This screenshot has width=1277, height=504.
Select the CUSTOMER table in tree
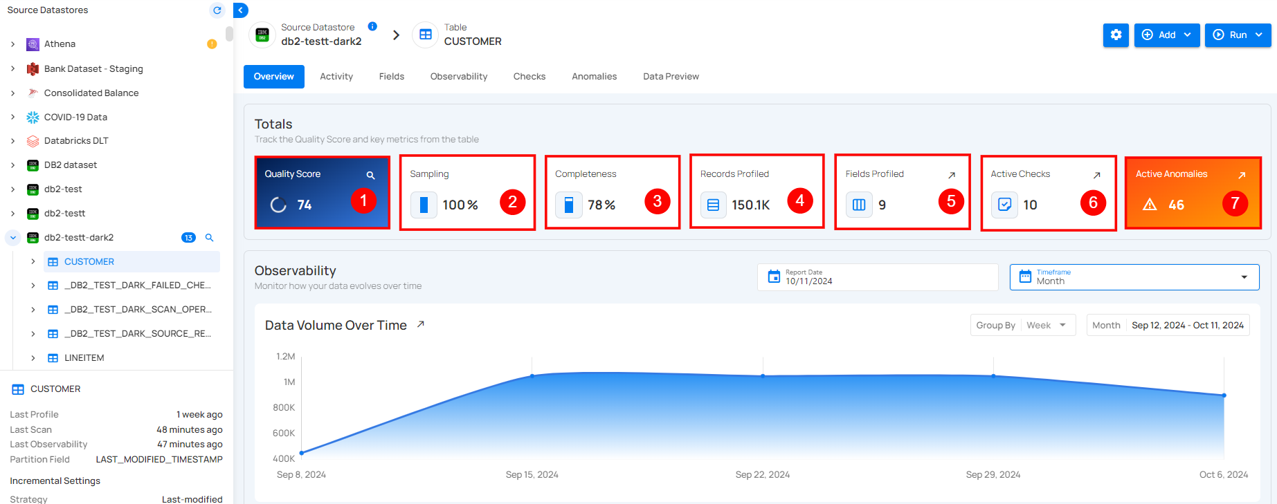click(x=132, y=261)
